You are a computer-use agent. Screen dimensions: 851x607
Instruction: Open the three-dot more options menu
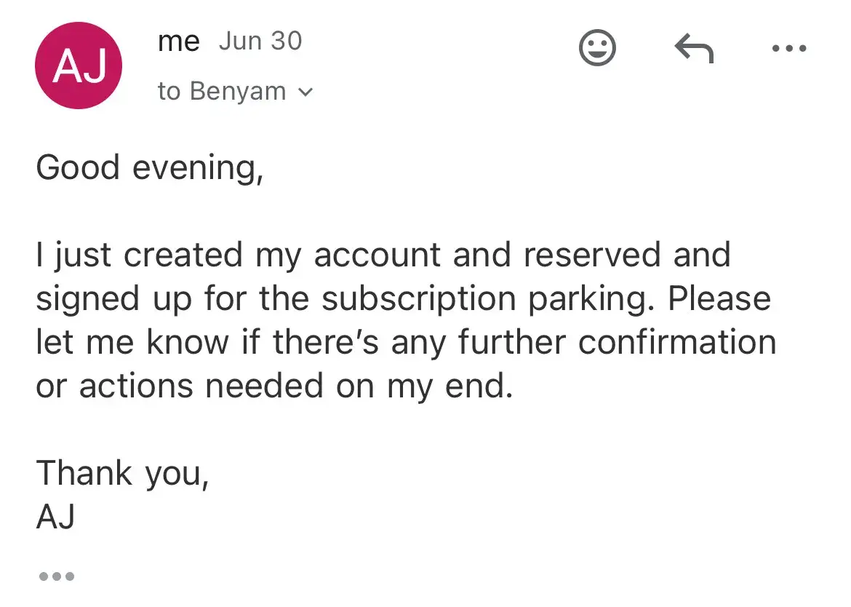click(x=789, y=48)
